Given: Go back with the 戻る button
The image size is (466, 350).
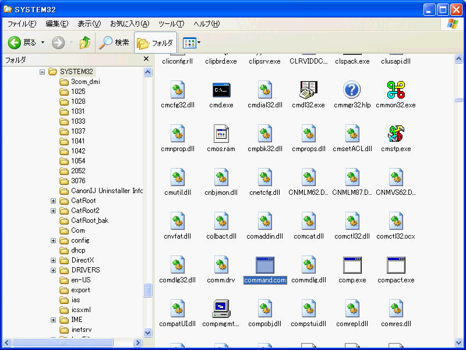Looking at the screenshot, I should (x=22, y=43).
